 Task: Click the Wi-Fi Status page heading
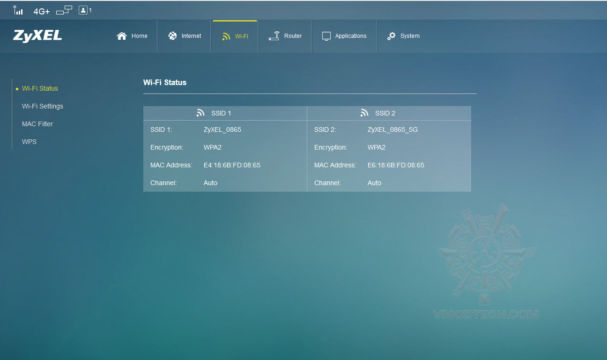tap(165, 82)
